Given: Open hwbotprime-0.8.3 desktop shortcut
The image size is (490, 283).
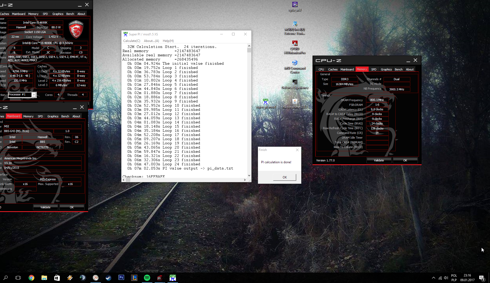Looking at the screenshot, I should pos(295,104).
